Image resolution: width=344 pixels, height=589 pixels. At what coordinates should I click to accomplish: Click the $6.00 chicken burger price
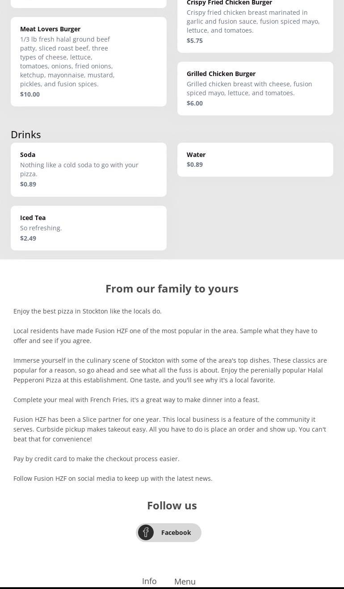click(195, 103)
